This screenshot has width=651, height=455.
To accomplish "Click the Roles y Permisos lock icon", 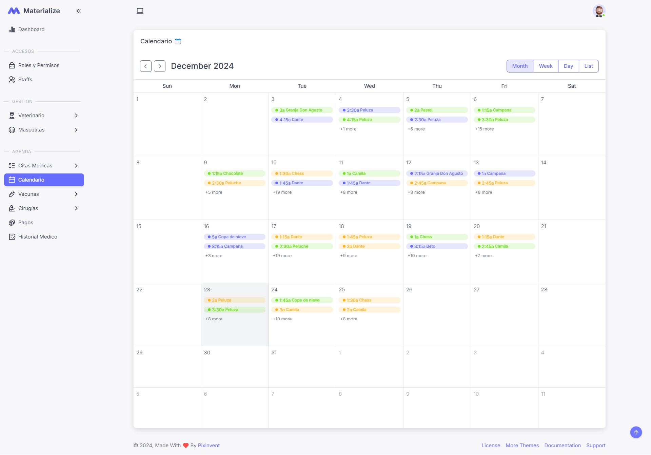I will tap(12, 65).
